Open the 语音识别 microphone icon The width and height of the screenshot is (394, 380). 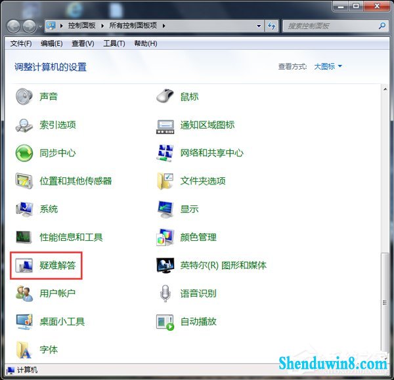(165, 293)
